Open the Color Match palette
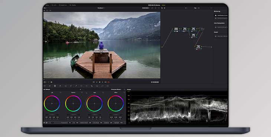Image resolution: width=271 pixels, height=137 pixels. coord(50,86)
